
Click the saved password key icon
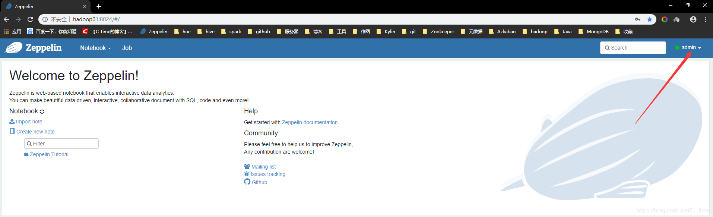click(x=638, y=19)
